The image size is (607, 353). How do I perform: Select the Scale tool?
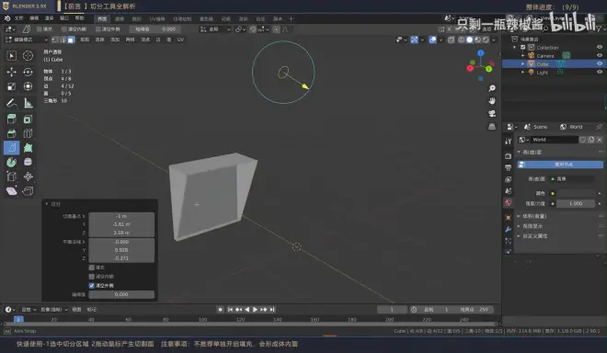tap(12, 86)
